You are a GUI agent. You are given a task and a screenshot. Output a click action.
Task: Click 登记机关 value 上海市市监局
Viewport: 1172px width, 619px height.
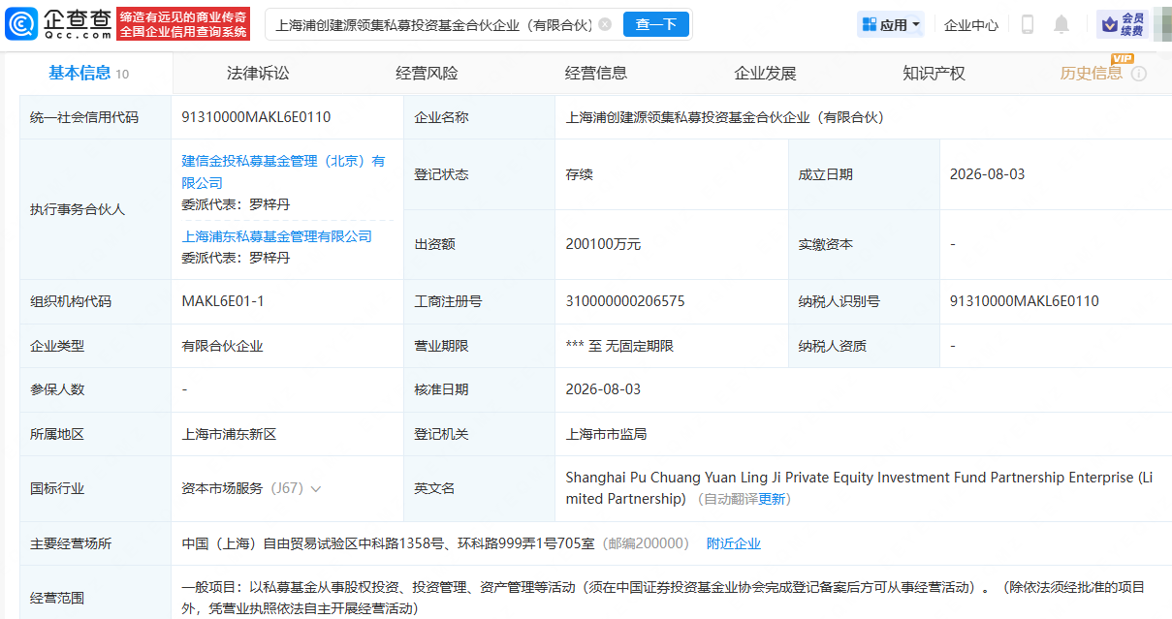click(x=607, y=435)
